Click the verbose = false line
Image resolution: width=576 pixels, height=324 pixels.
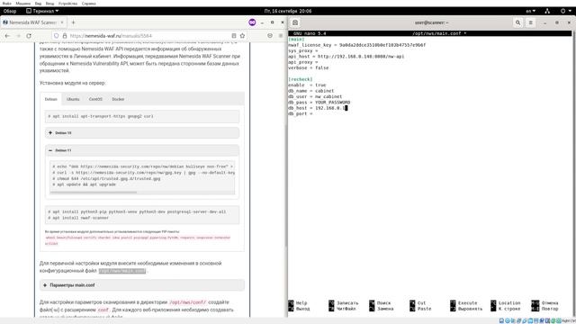308,68
